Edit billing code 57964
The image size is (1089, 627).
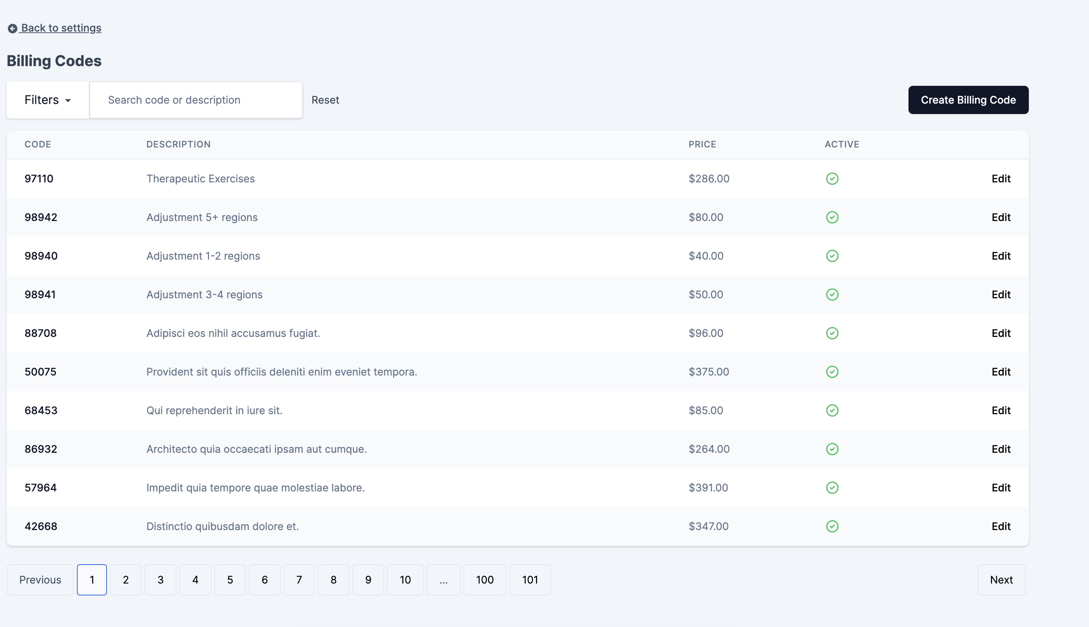pyautogui.click(x=1000, y=487)
